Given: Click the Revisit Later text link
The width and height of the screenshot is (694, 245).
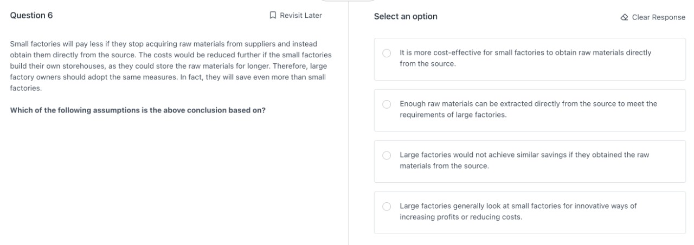Looking at the screenshot, I should point(300,16).
